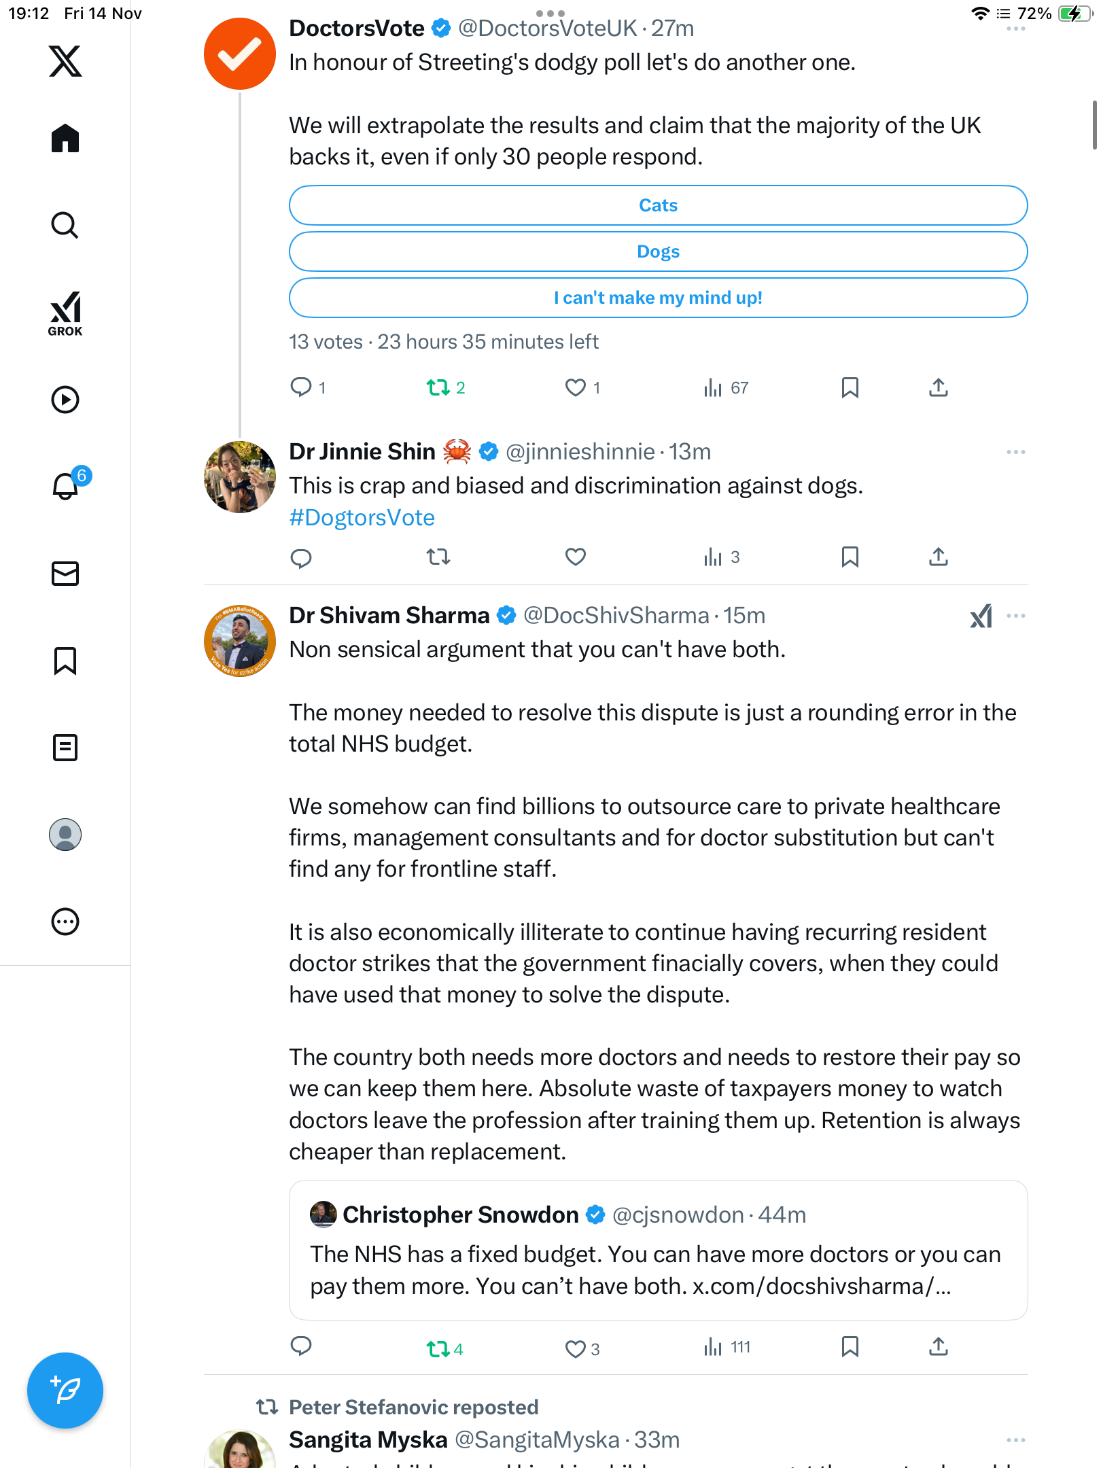Vote for Cats in the poll

click(x=658, y=205)
